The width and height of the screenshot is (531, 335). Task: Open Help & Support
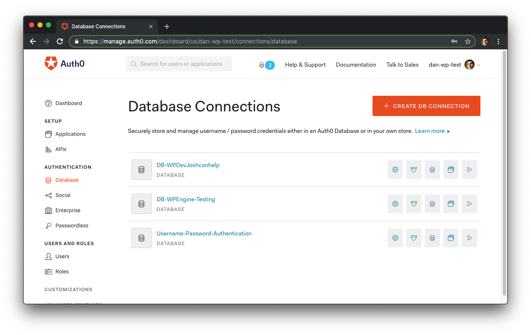tap(306, 65)
